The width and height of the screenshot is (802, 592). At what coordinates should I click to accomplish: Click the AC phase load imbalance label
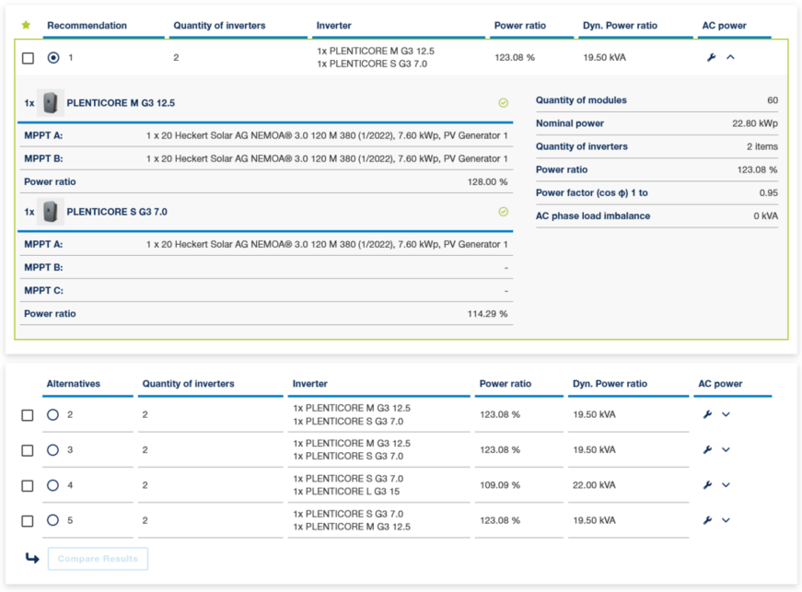(x=593, y=215)
